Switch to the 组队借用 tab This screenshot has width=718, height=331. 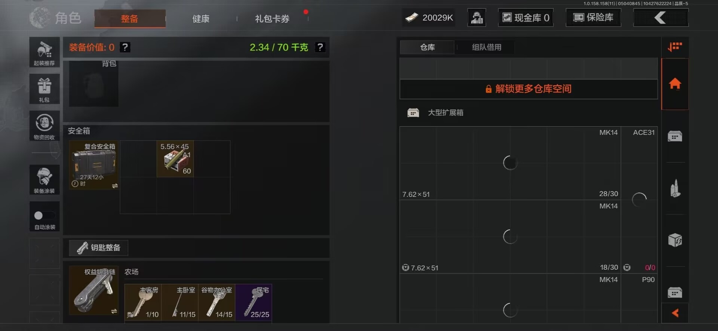(x=486, y=47)
